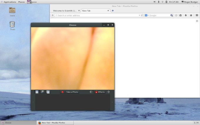Switch Cheese to photo burst mode
This screenshot has width=200, height=125.
(48, 92)
